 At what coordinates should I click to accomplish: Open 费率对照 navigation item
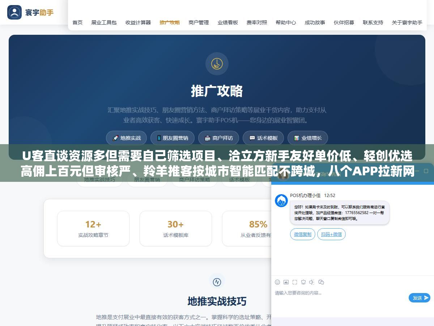[257, 22]
